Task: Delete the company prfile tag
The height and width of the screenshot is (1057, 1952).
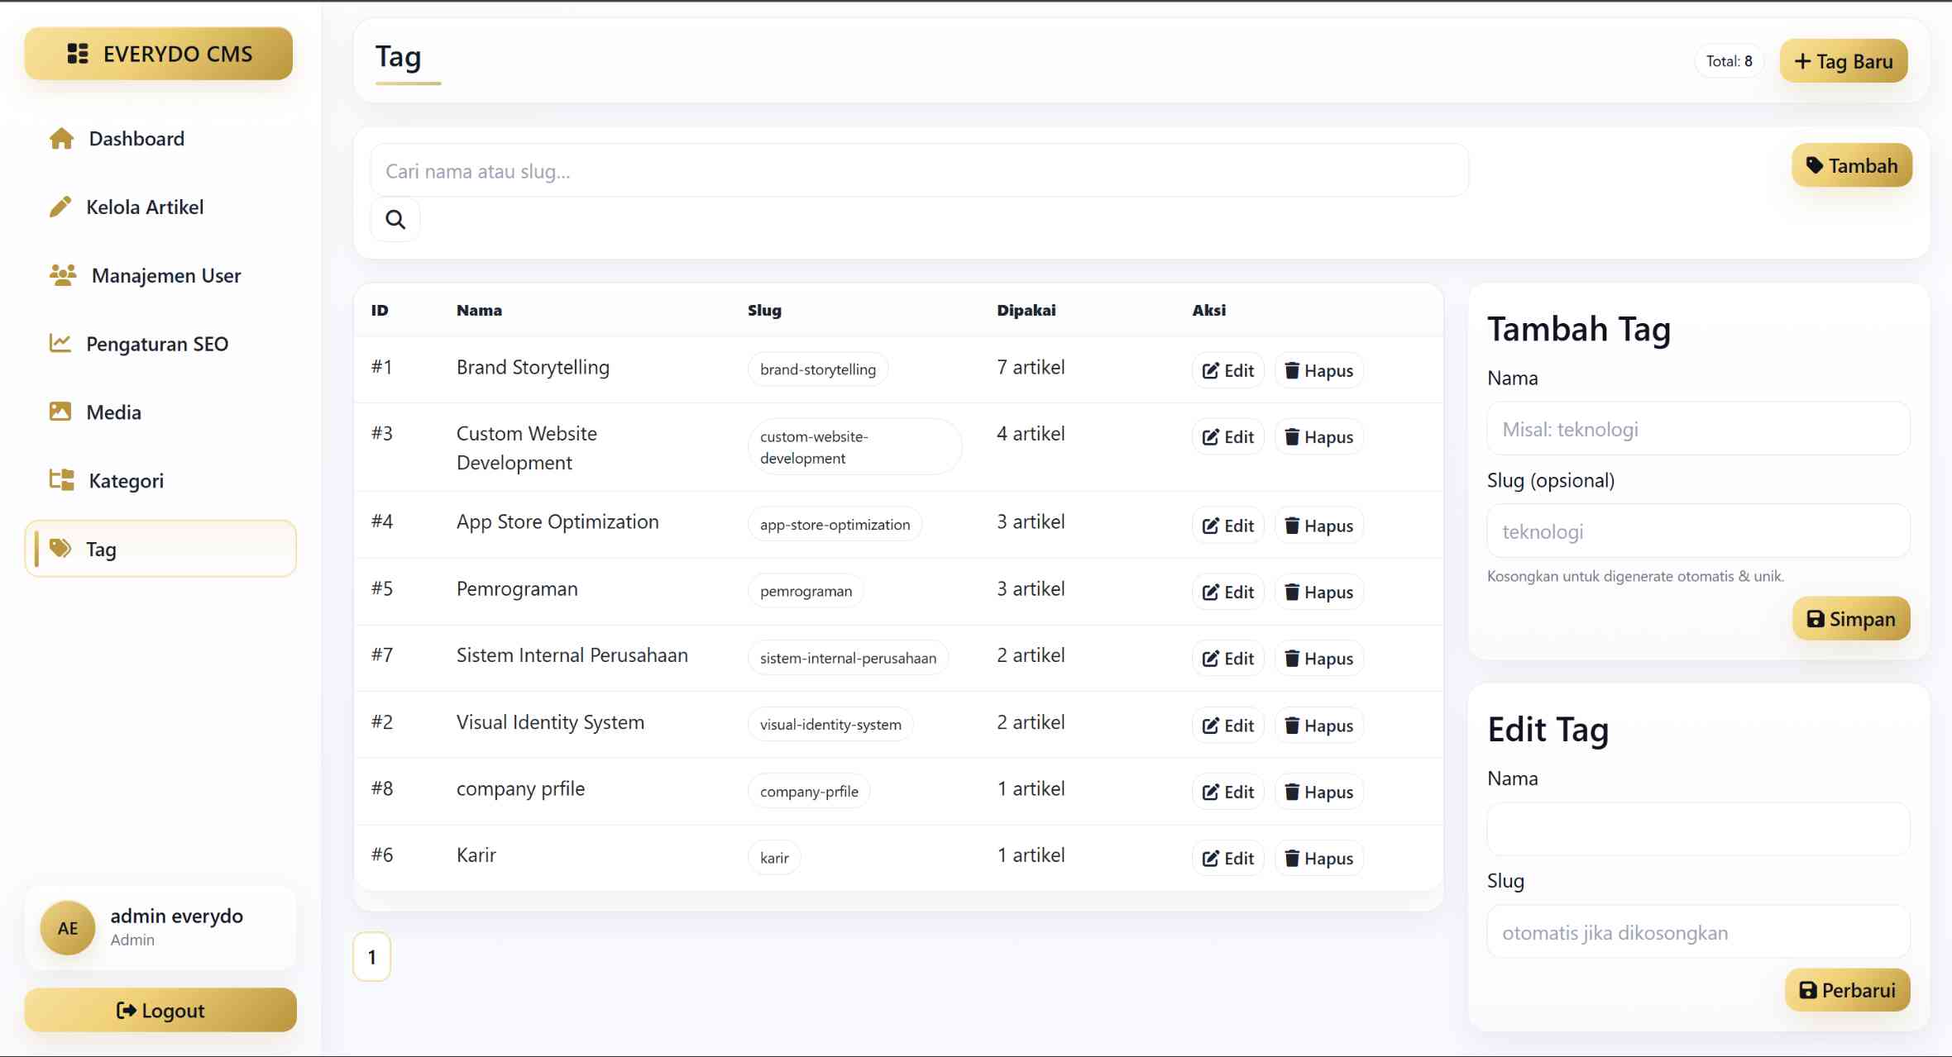Action: coord(1318,792)
